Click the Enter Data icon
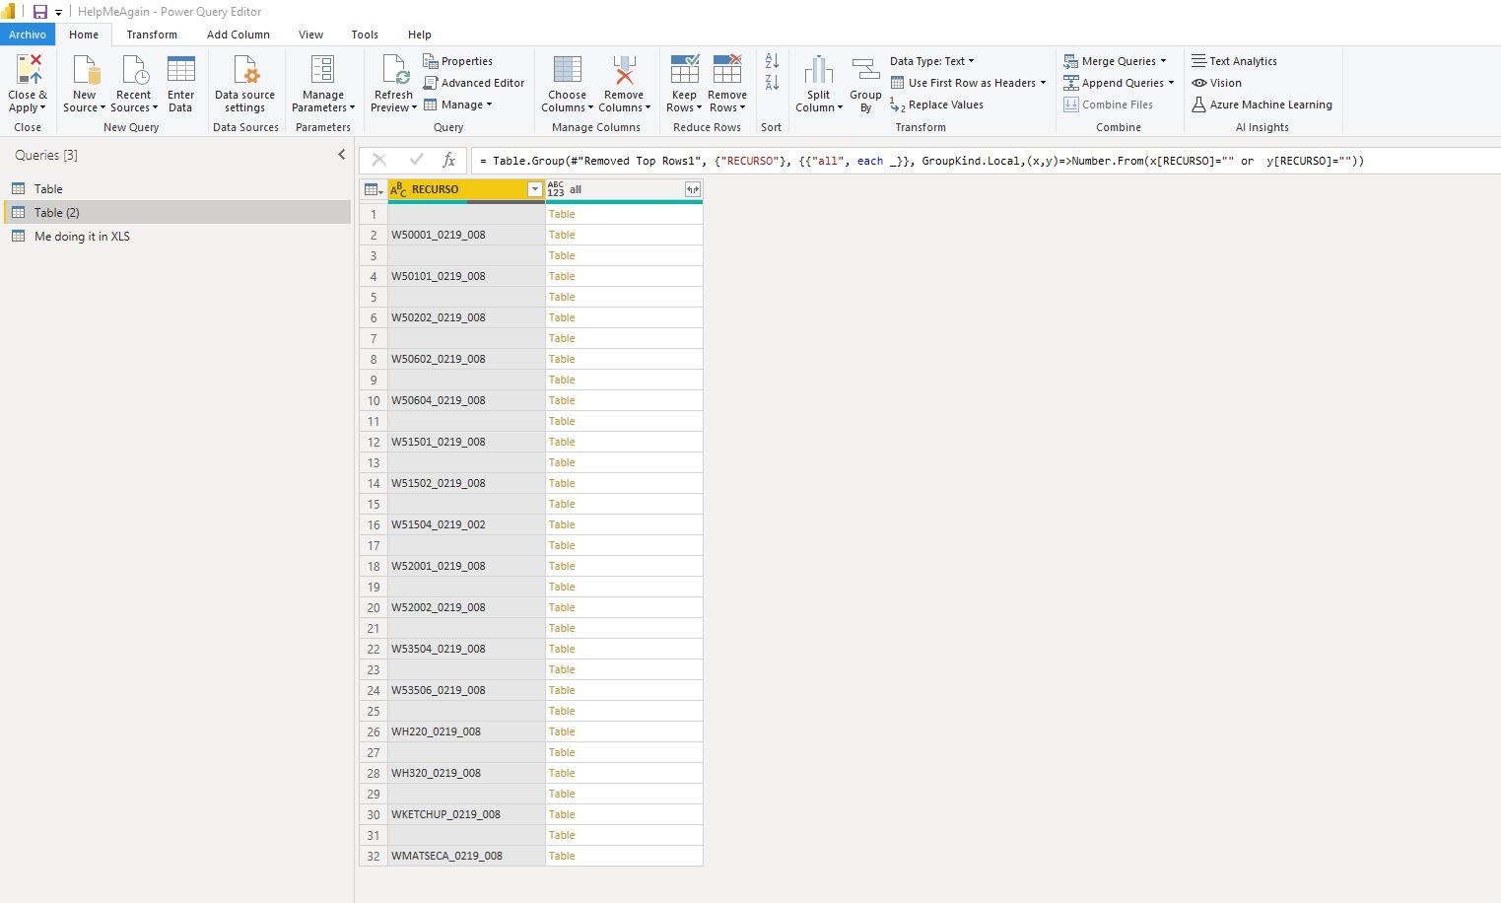1501x903 pixels. pyautogui.click(x=181, y=71)
